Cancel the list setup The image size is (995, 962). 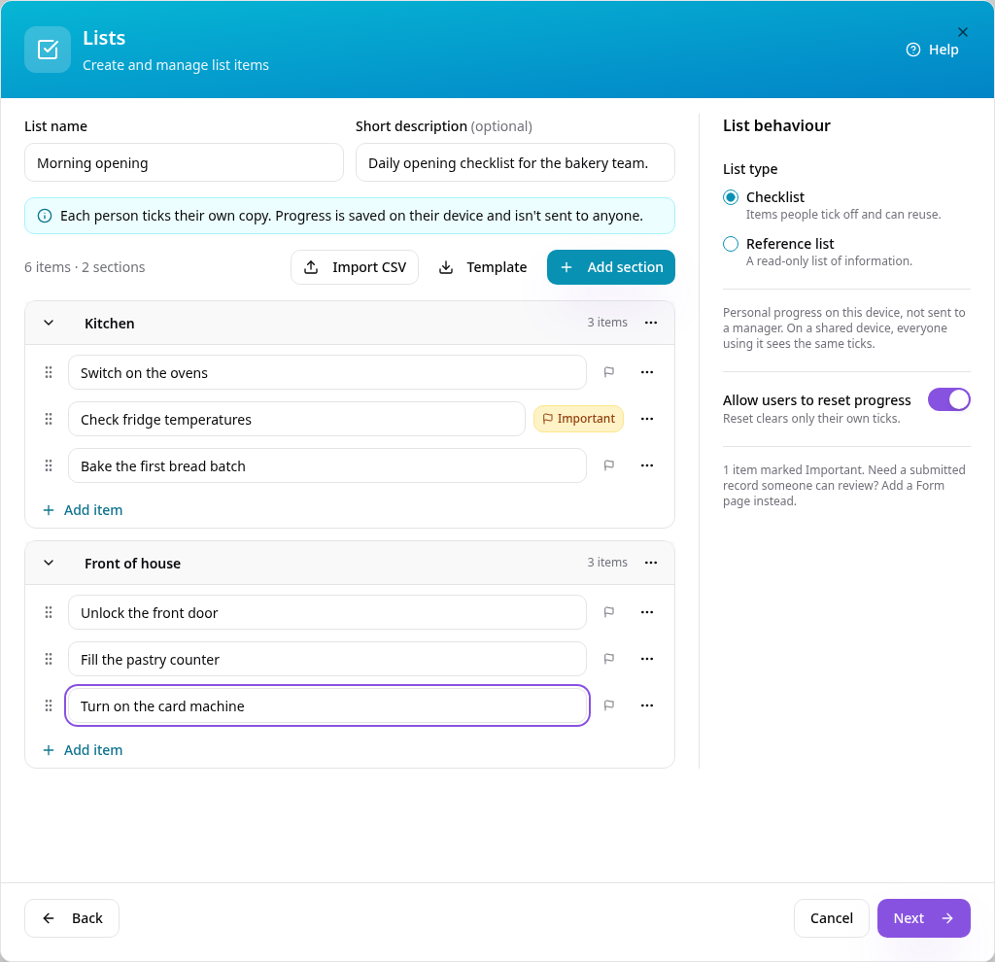pyautogui.click(x=832, y=918)
